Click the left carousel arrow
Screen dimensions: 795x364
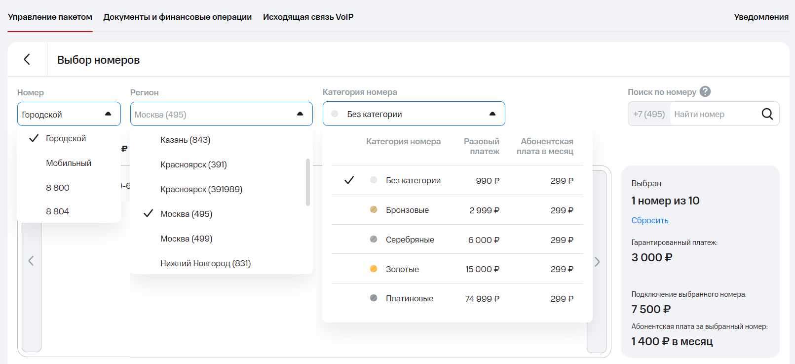[31, 261]
